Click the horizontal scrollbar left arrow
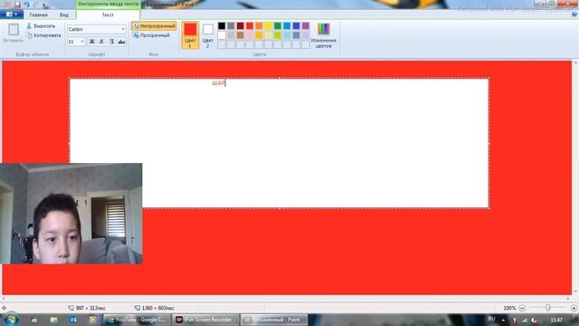Screen dimensions: 579x326 [x=4, y=298]
